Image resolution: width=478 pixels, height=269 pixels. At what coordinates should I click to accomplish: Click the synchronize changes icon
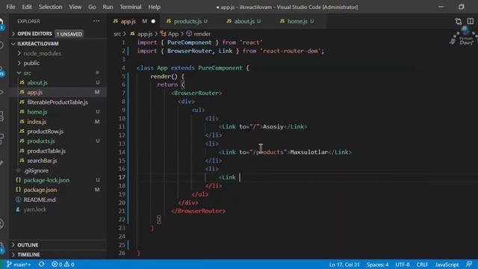coord(42,265)
